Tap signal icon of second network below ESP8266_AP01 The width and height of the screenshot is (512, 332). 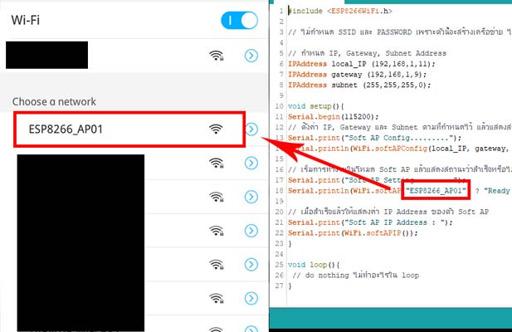point(217,197)
